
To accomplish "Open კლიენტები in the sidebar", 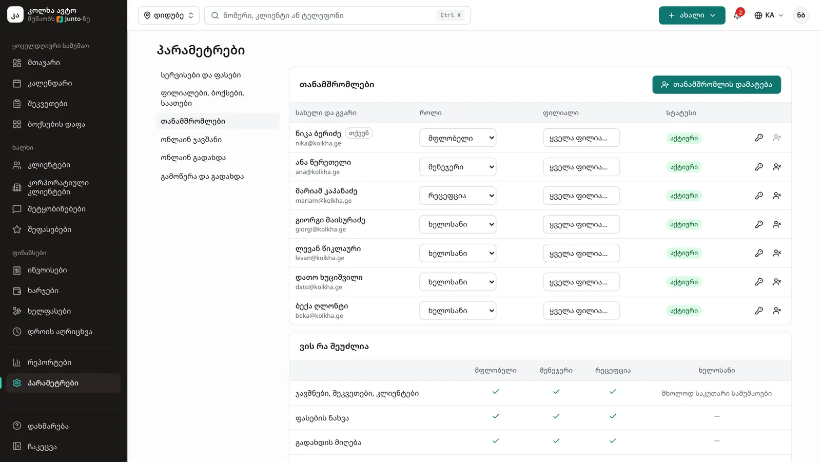I will coord(64,165).
